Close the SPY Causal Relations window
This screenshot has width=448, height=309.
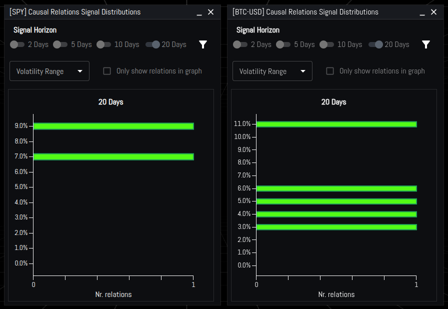[210, 12]
